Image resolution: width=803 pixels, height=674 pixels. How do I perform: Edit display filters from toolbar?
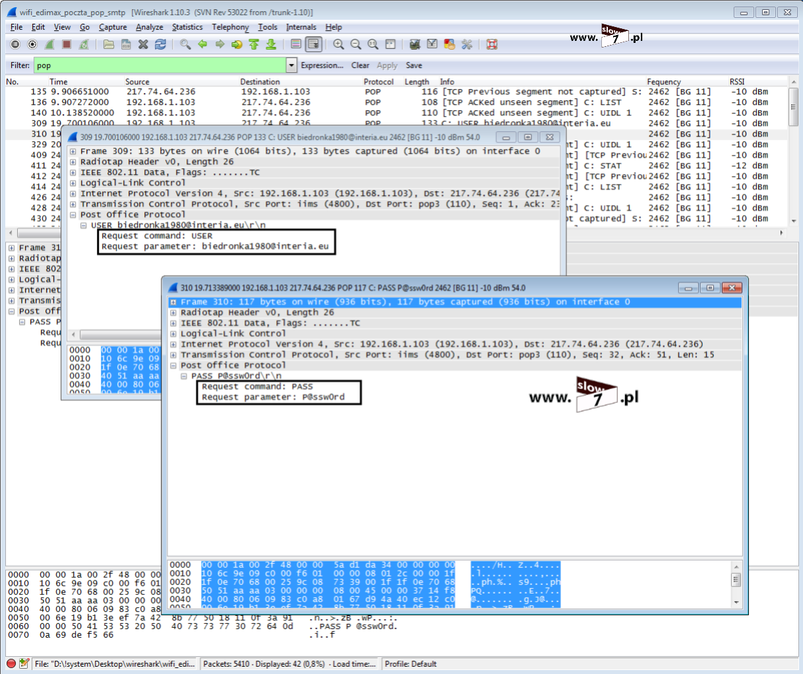[432, 44]
